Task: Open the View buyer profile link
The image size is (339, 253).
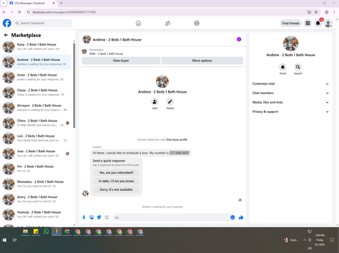Action: tap(177, 139)
